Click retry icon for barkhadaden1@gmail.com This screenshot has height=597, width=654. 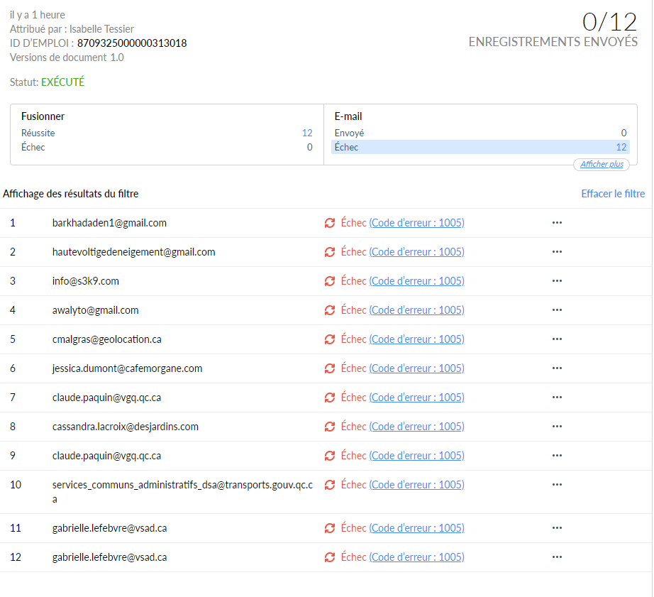point(329,223)
